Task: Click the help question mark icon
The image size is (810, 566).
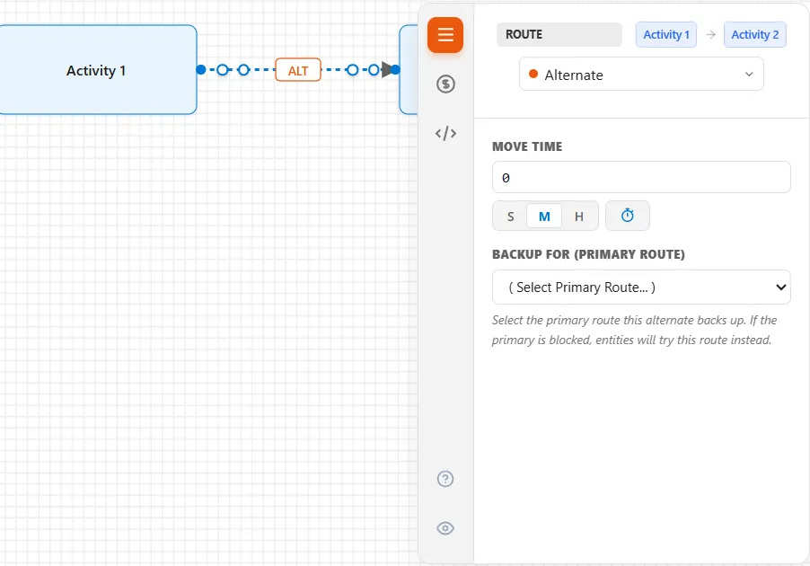Action: [x=445, y=479]
